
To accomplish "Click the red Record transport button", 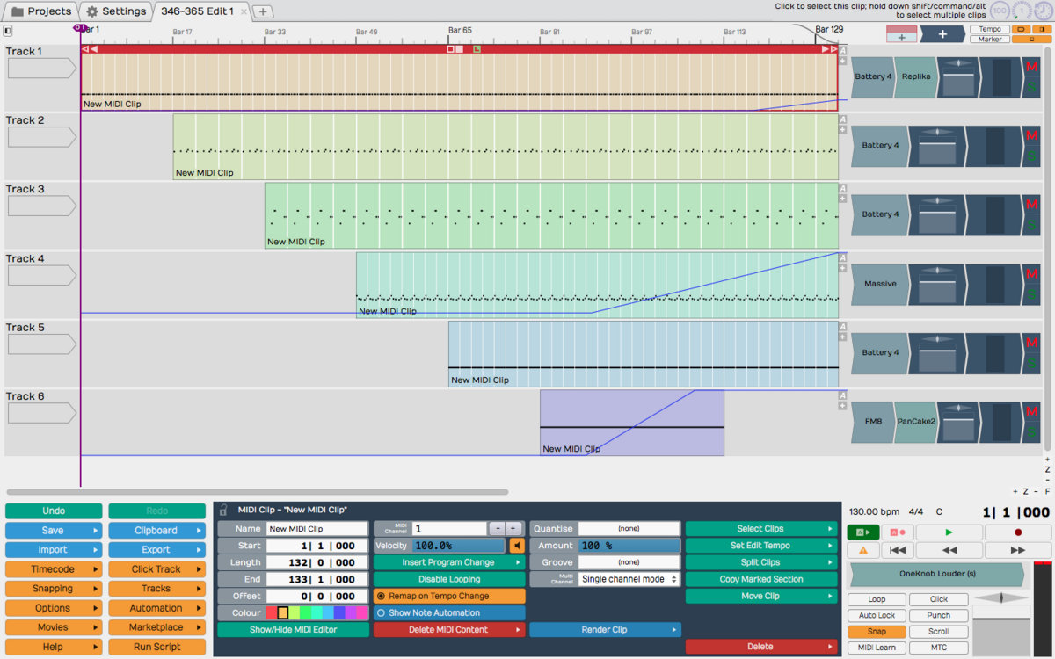I will [1018, 532].
